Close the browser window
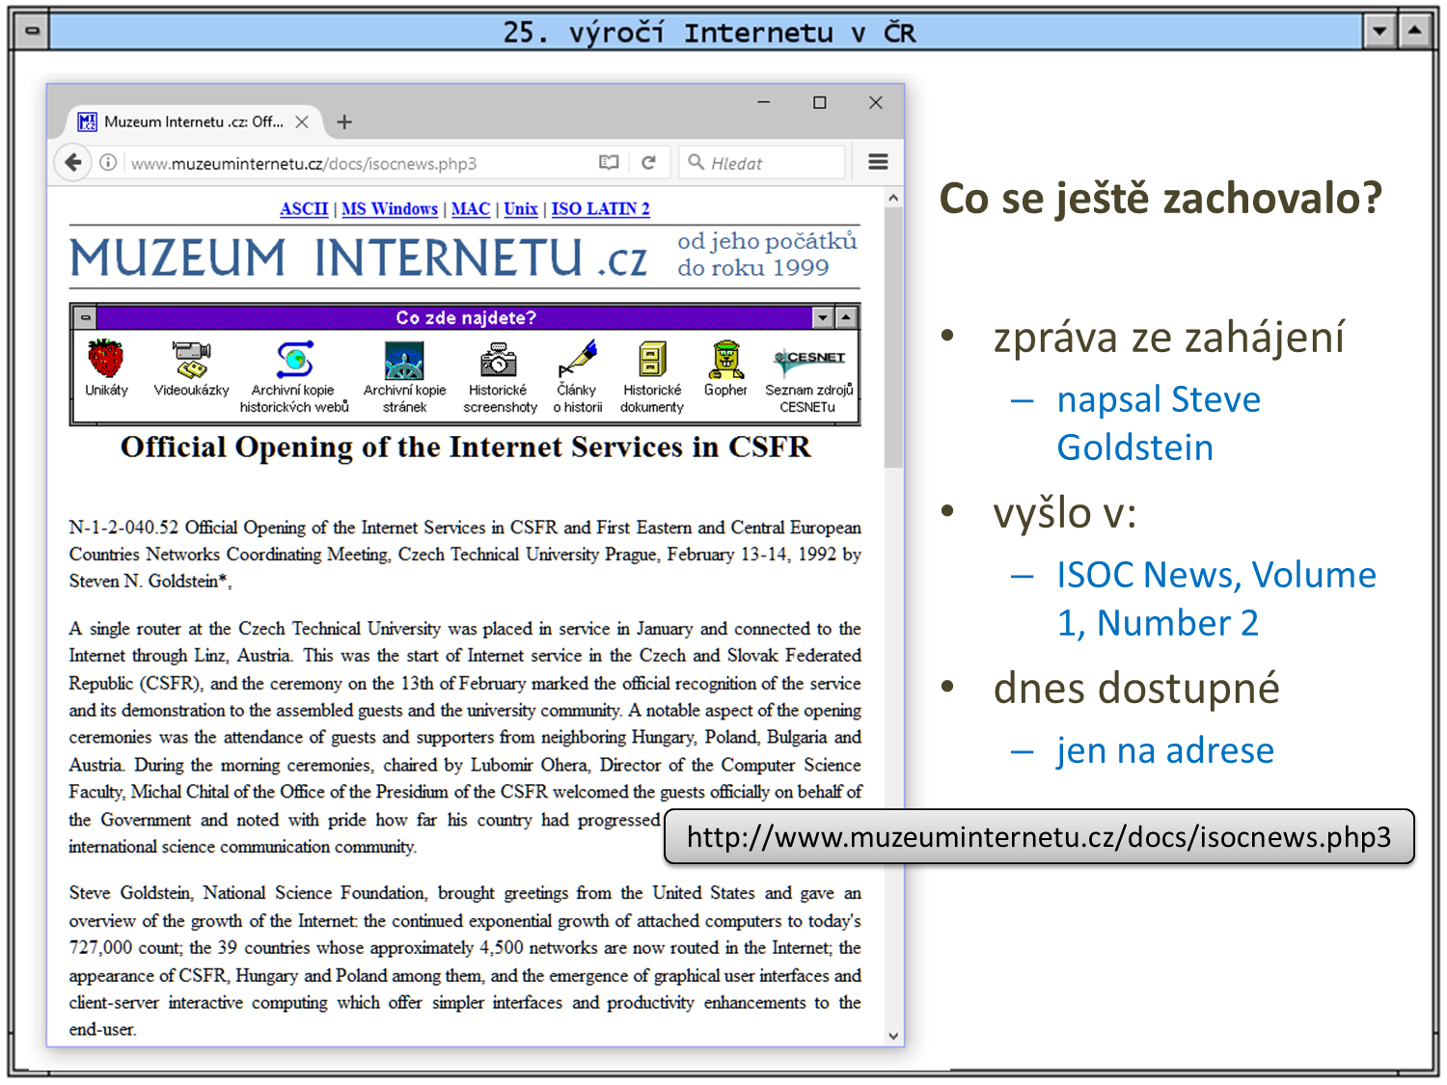The image size is (1447, 1085). (x=876, y=102)
